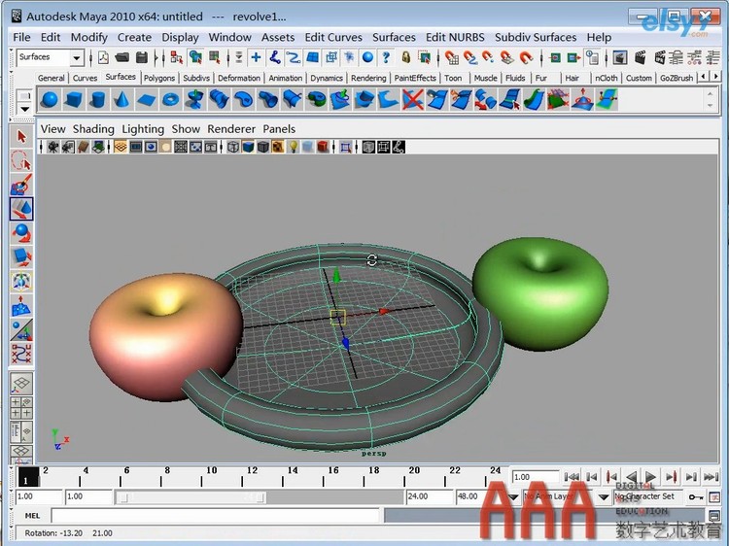The height and width of the screenshot is (546, 729).
Task: Toggle smooth shade all in viewport
Action: 248,148
